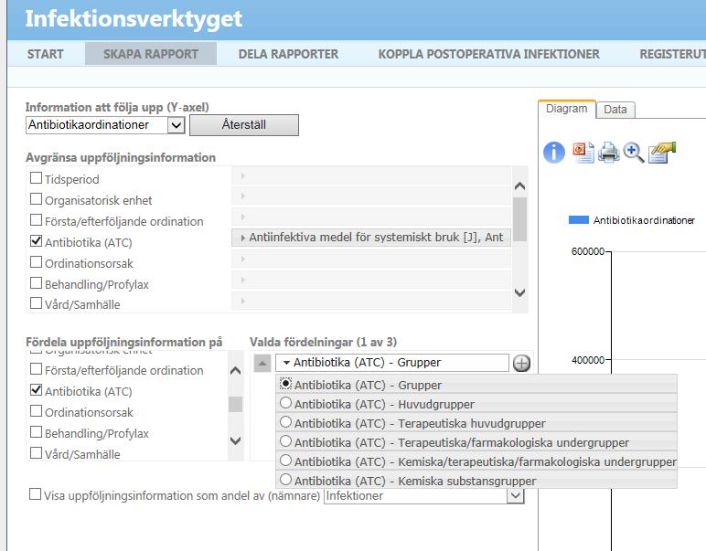The height and width of the screenshot is (551, 706).
Task: Go to the START menu item
Action: [x=45, y=54]
